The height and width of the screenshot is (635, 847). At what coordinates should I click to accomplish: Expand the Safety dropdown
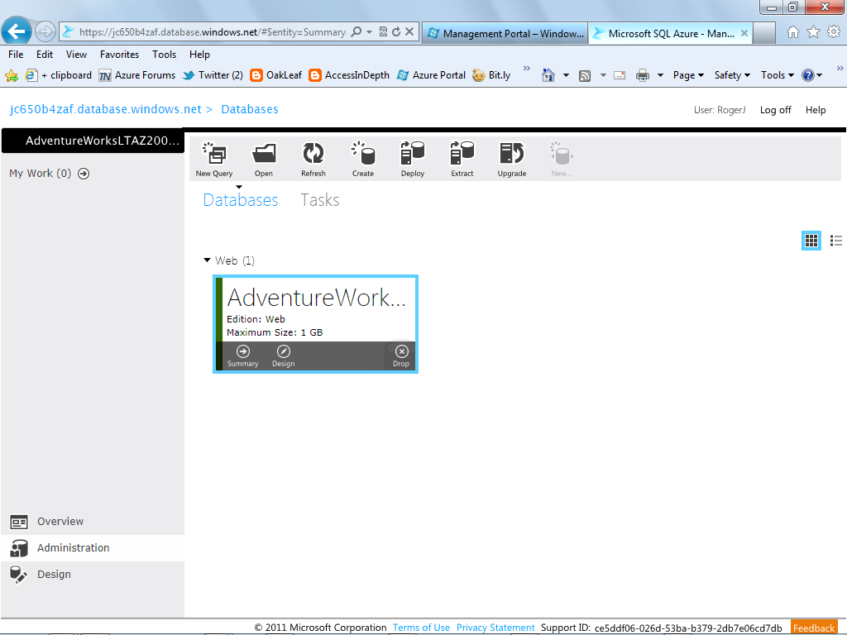[732, 75]
